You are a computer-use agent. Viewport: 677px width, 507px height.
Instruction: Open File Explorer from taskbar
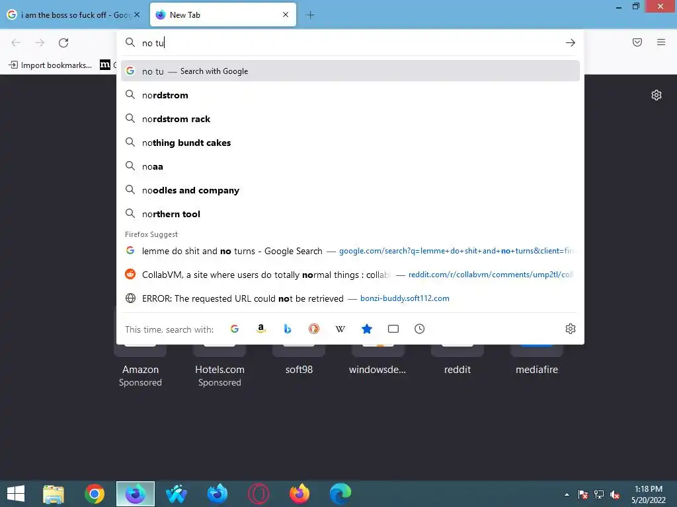pyautogui.click(x=54, y=494)
